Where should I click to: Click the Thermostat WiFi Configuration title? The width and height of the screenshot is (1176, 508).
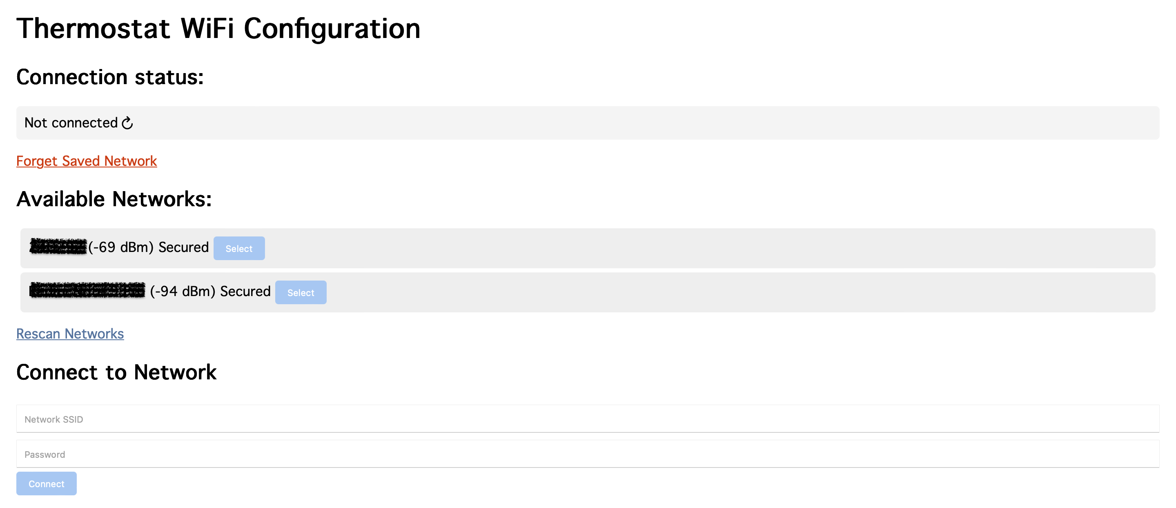pos(219,28)
